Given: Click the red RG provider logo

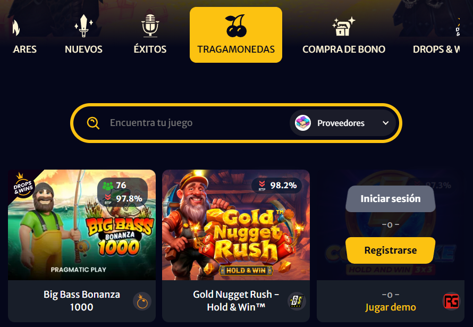Looking at the screenshot, I should click(451, 301).
